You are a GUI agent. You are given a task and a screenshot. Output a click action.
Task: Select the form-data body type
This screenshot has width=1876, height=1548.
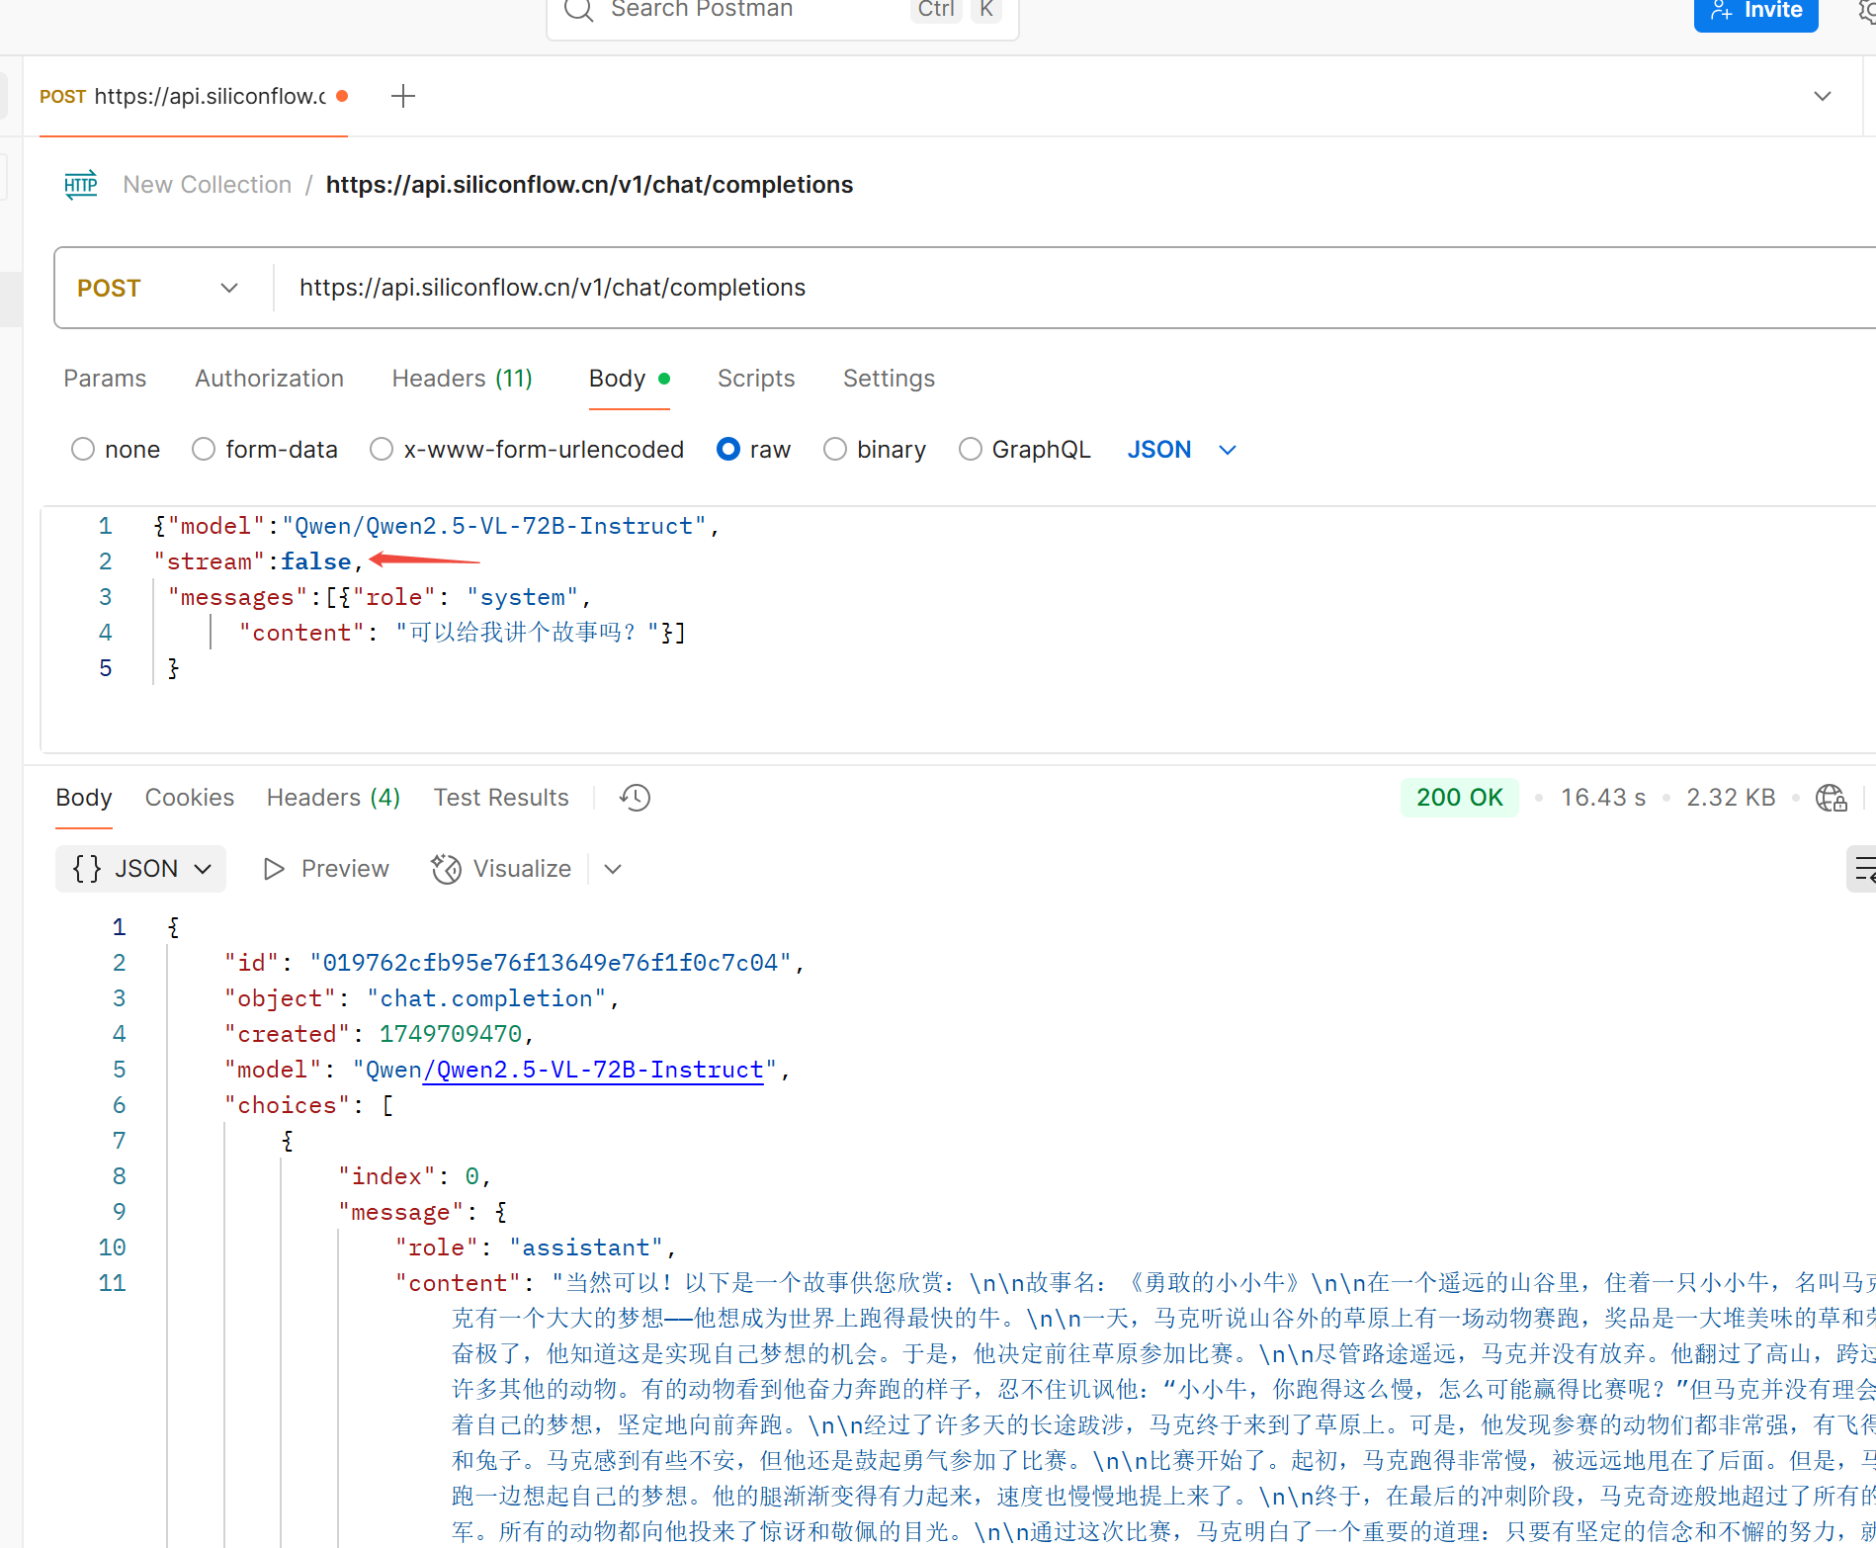tap(204, 450)
